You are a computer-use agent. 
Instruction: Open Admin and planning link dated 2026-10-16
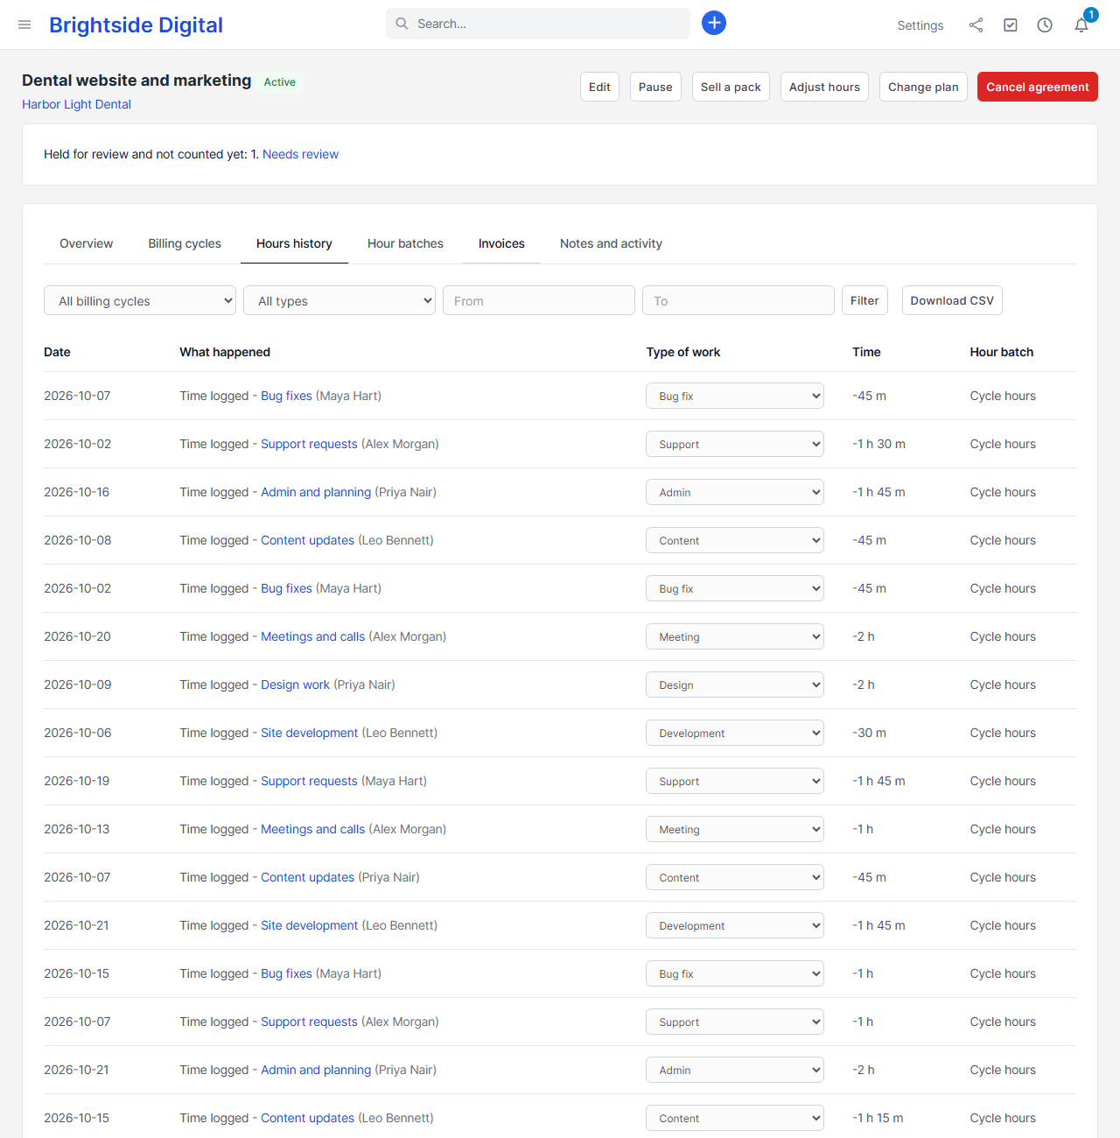(316, 492)
